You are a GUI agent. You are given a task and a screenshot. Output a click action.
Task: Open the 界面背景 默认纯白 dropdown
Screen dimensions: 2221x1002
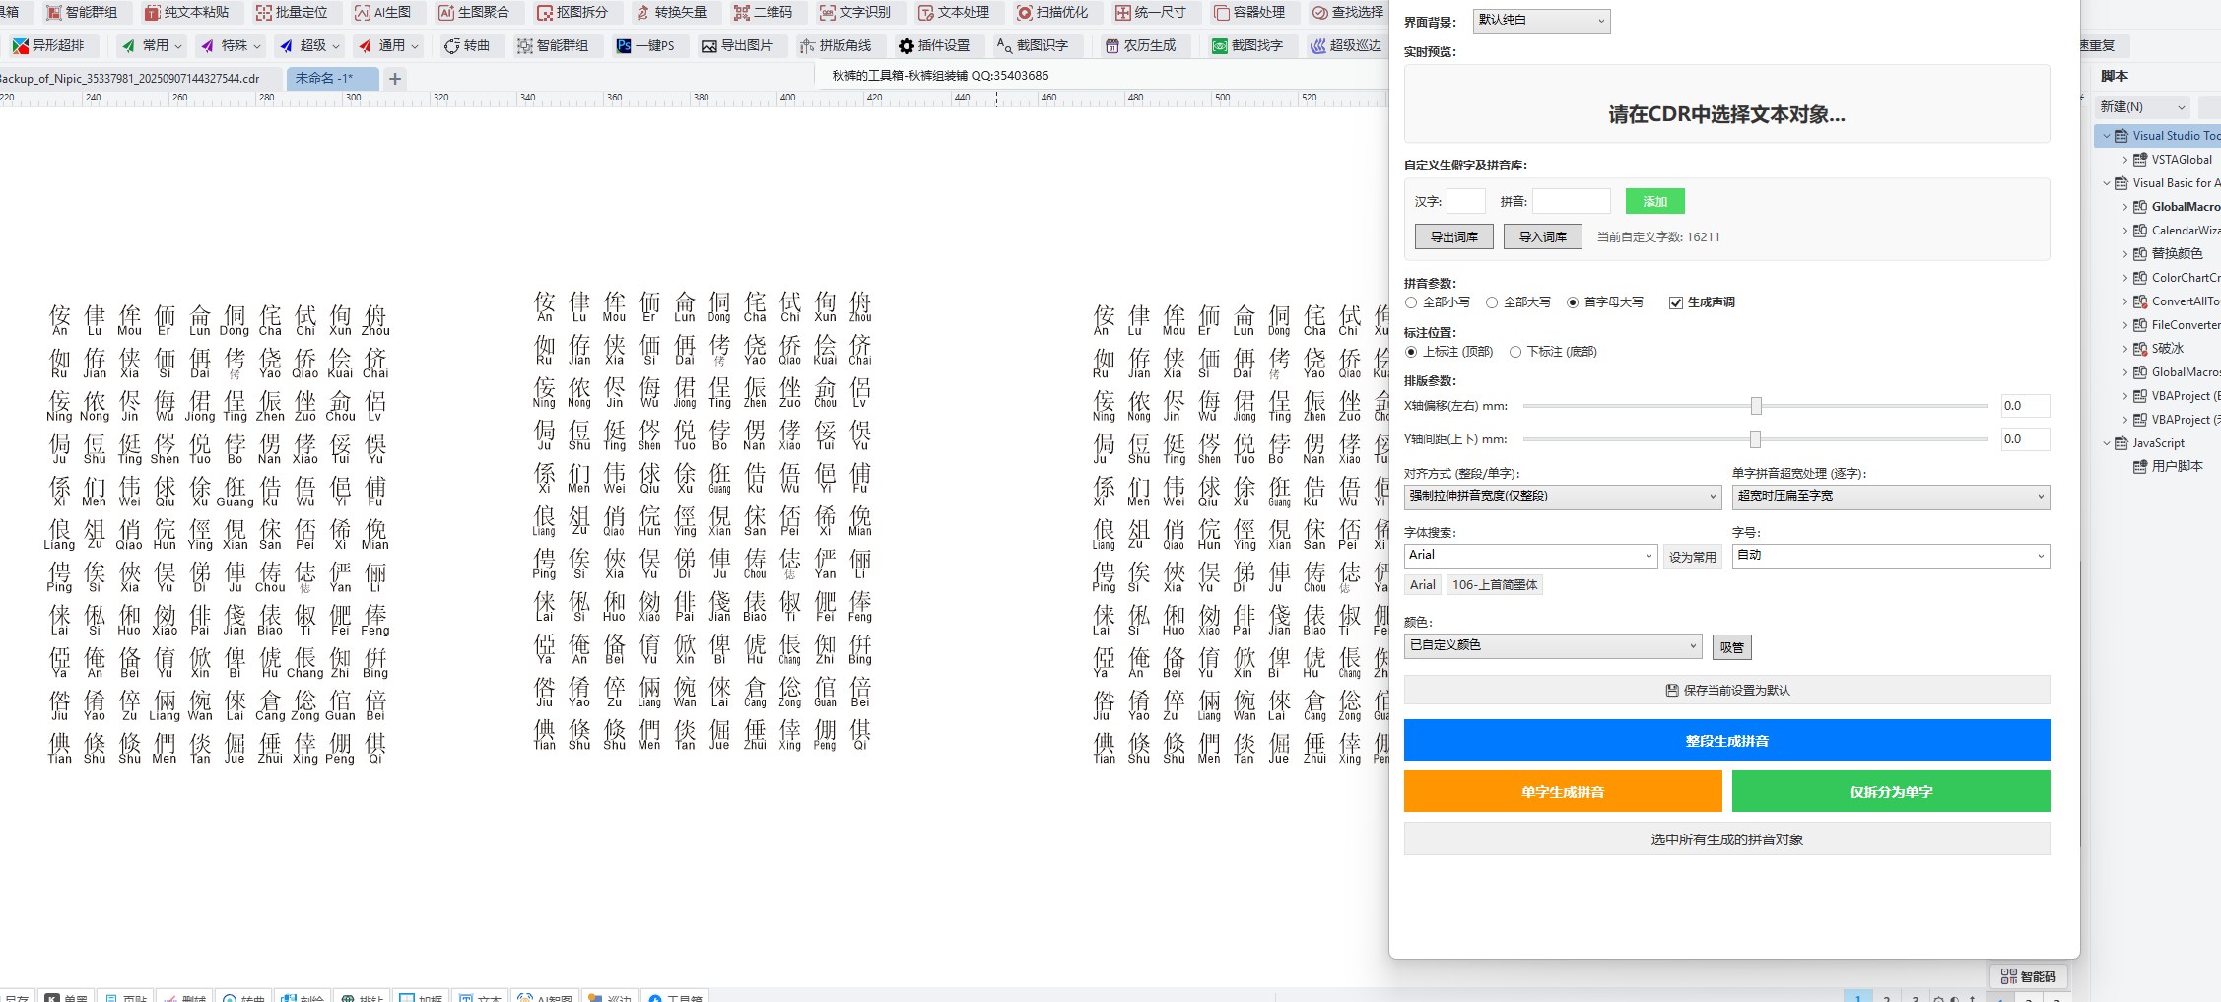tap(1542, 21)
